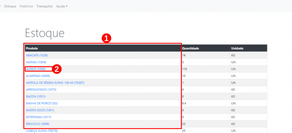
Task: Select quantity 110 in ALFACE row
Action: [x=184, y=69]
